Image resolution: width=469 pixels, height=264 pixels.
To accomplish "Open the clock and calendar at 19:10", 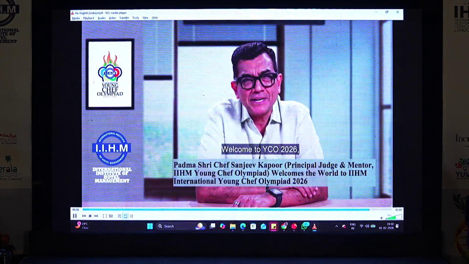I will coord(386,226).
